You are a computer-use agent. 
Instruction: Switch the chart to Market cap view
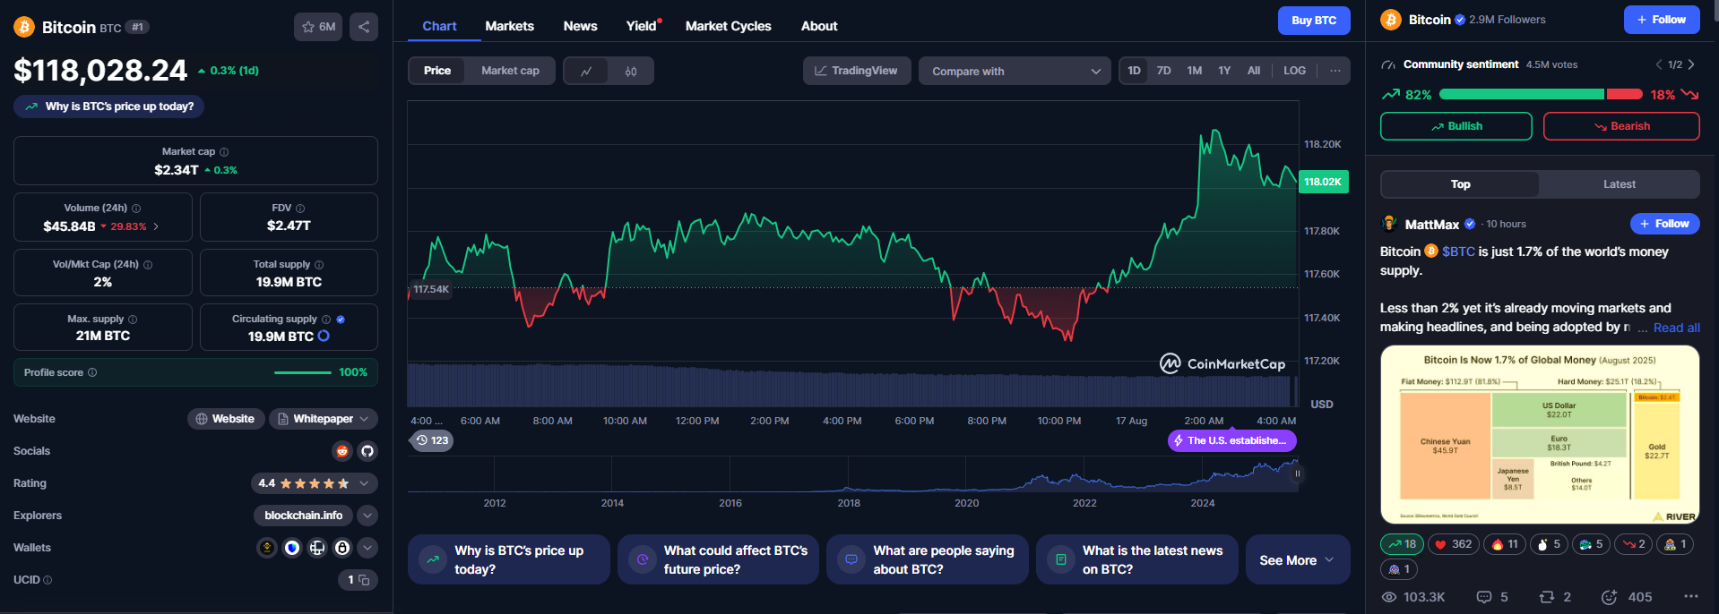point(510,71)
